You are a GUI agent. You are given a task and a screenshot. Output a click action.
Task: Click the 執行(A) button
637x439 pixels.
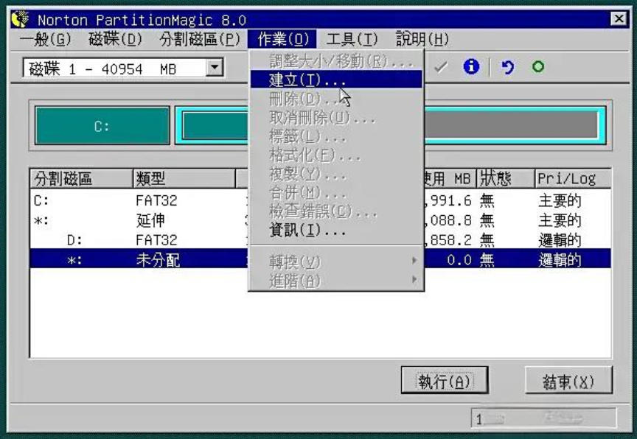[445, 380]
